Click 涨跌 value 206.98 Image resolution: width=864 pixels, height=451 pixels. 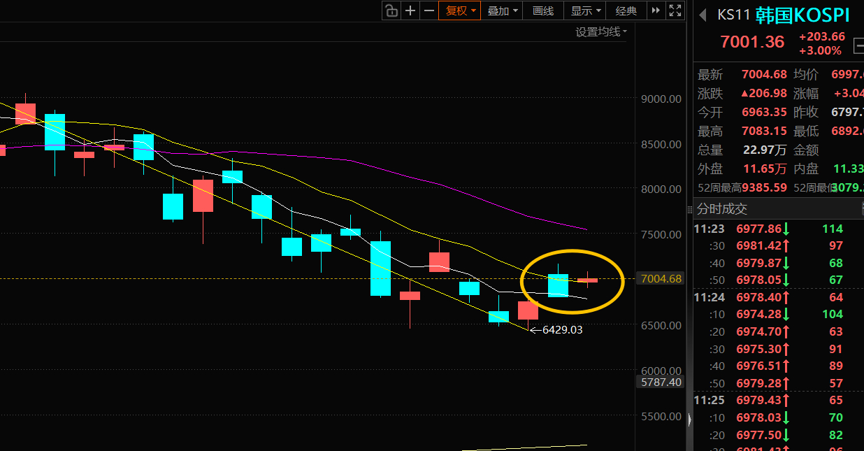point(763,94)
